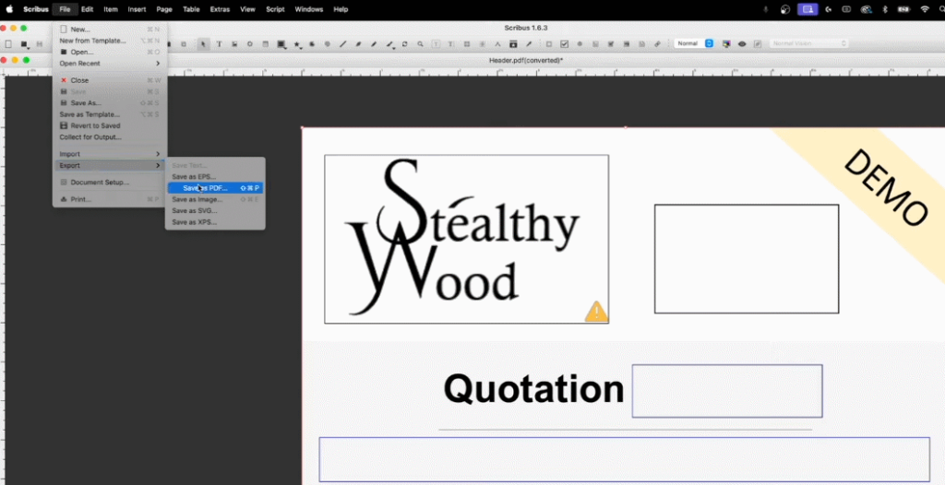Select the PDF Link Annotation tool
Screen dimensions: 945x485
[x=657, y=44]
